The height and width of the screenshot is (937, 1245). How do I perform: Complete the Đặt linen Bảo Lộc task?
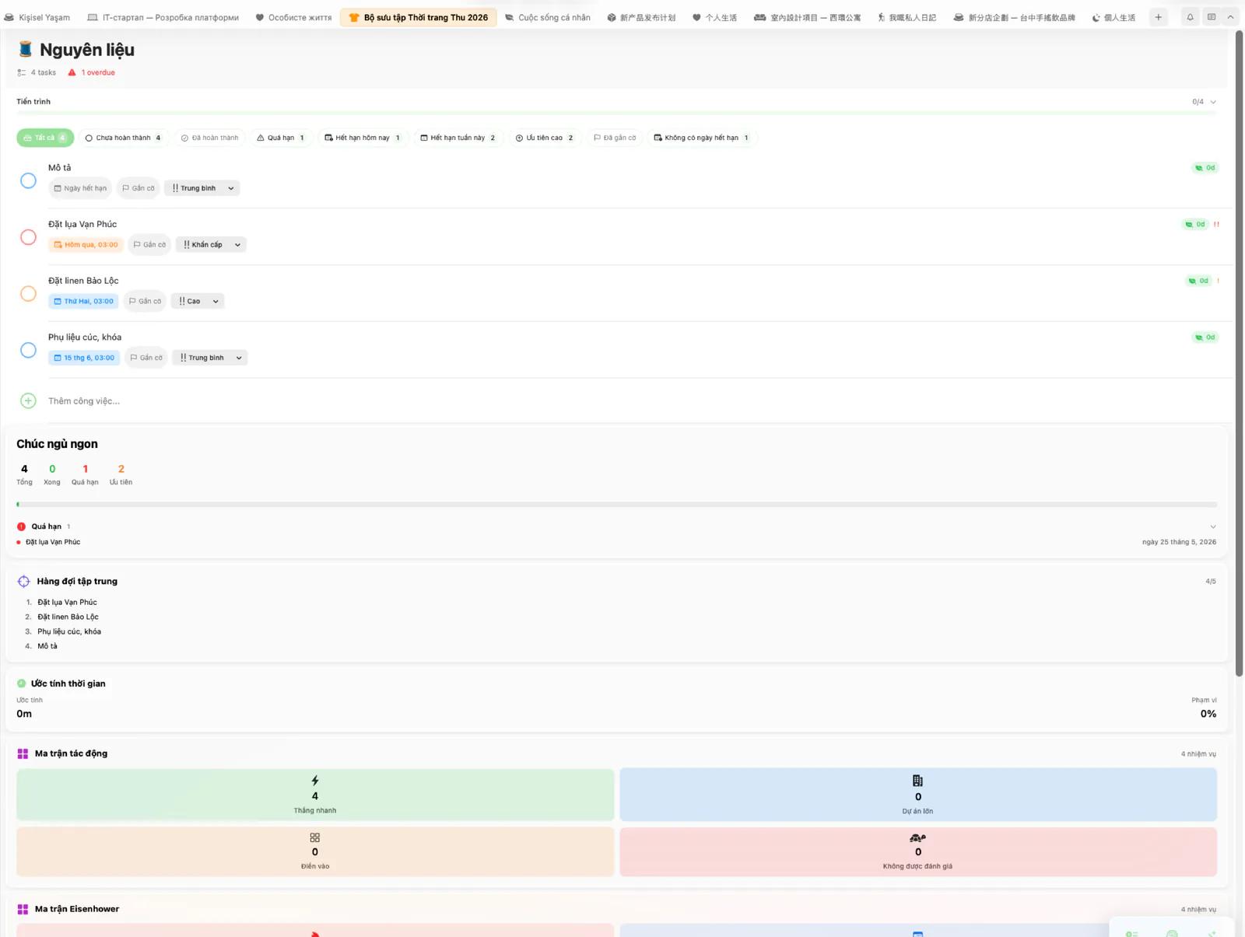28,293
